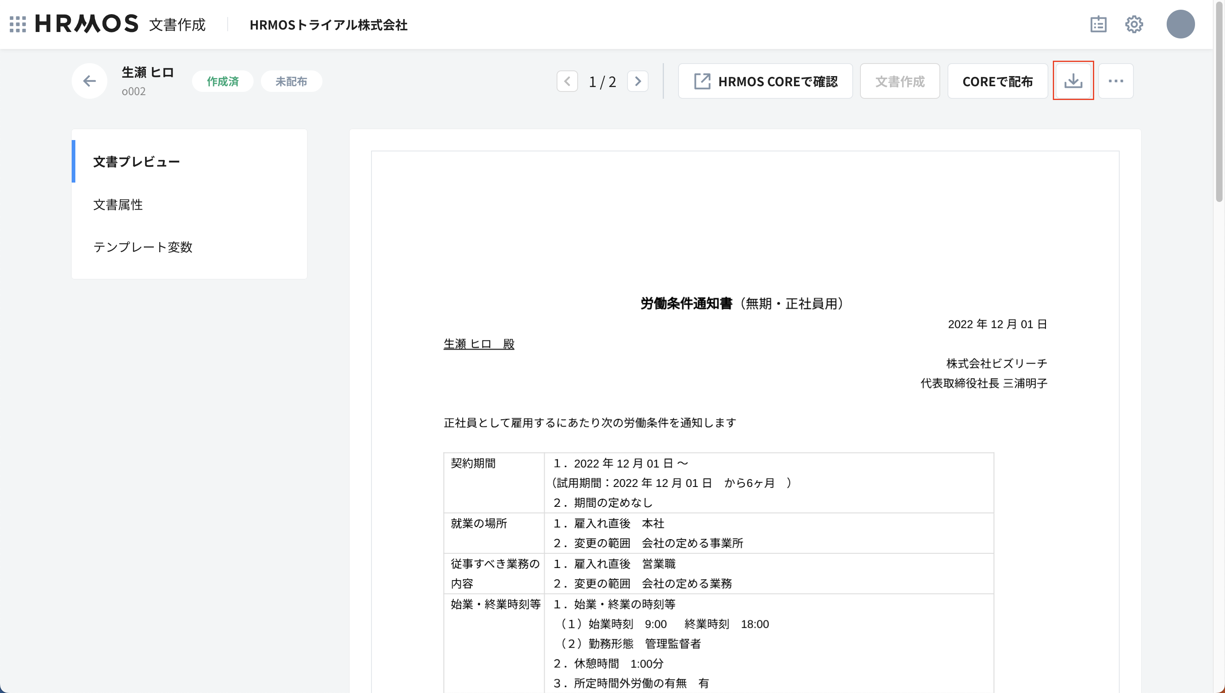The height and width of the screenshot is (693, 1225).
Task: Download the document as a file
Action: click(1073, 81)
